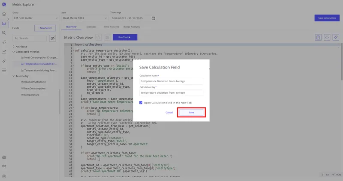Click the Calculation Key input field
The image size is (343, 181).
171,93
